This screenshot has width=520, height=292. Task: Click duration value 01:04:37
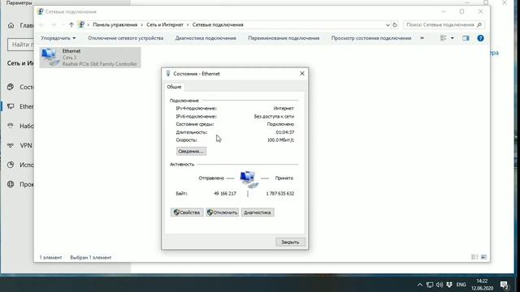tap(285, 132)
